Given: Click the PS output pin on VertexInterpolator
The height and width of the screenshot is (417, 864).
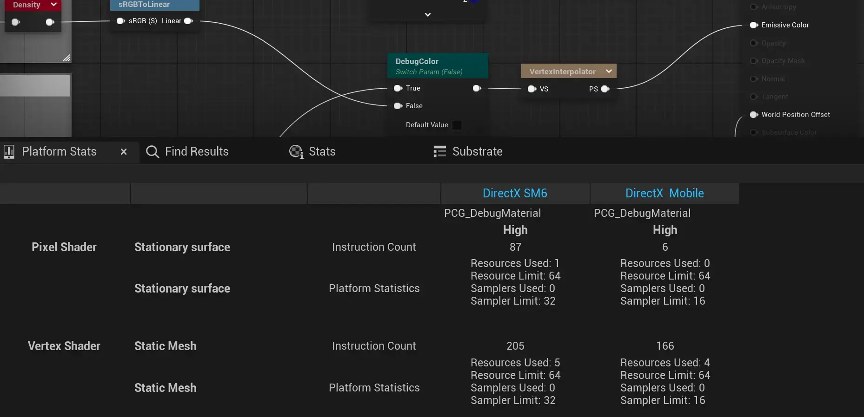Looking at the screenshot, I should tap(605, 89).
